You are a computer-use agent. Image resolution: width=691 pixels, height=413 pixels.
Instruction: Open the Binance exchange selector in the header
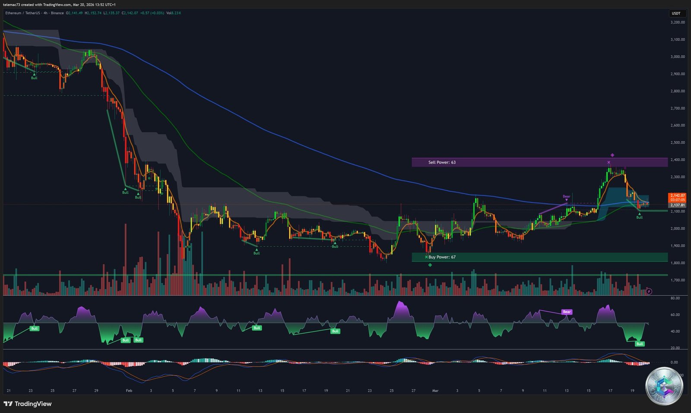pos(57,13)
